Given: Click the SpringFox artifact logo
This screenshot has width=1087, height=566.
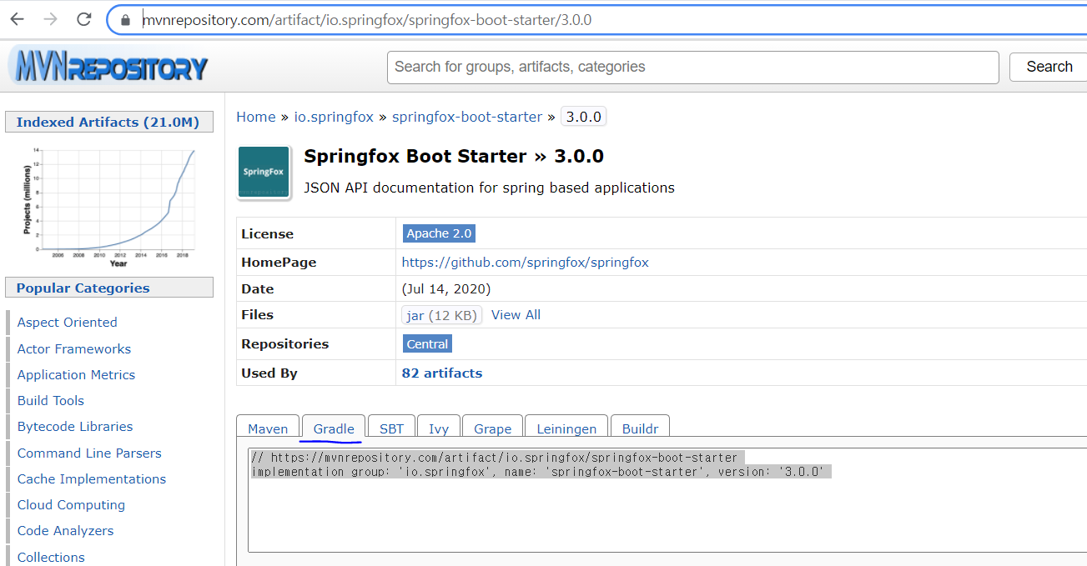Looking at the screenshot, I should [264, 173].
